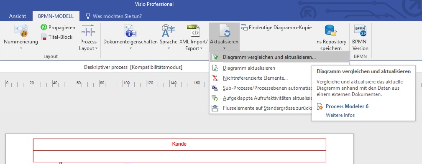Viewport: 422px width, 164px height.
Task: Click the Diagramm aktualisieren menu icon
Action: click(215, 68)
